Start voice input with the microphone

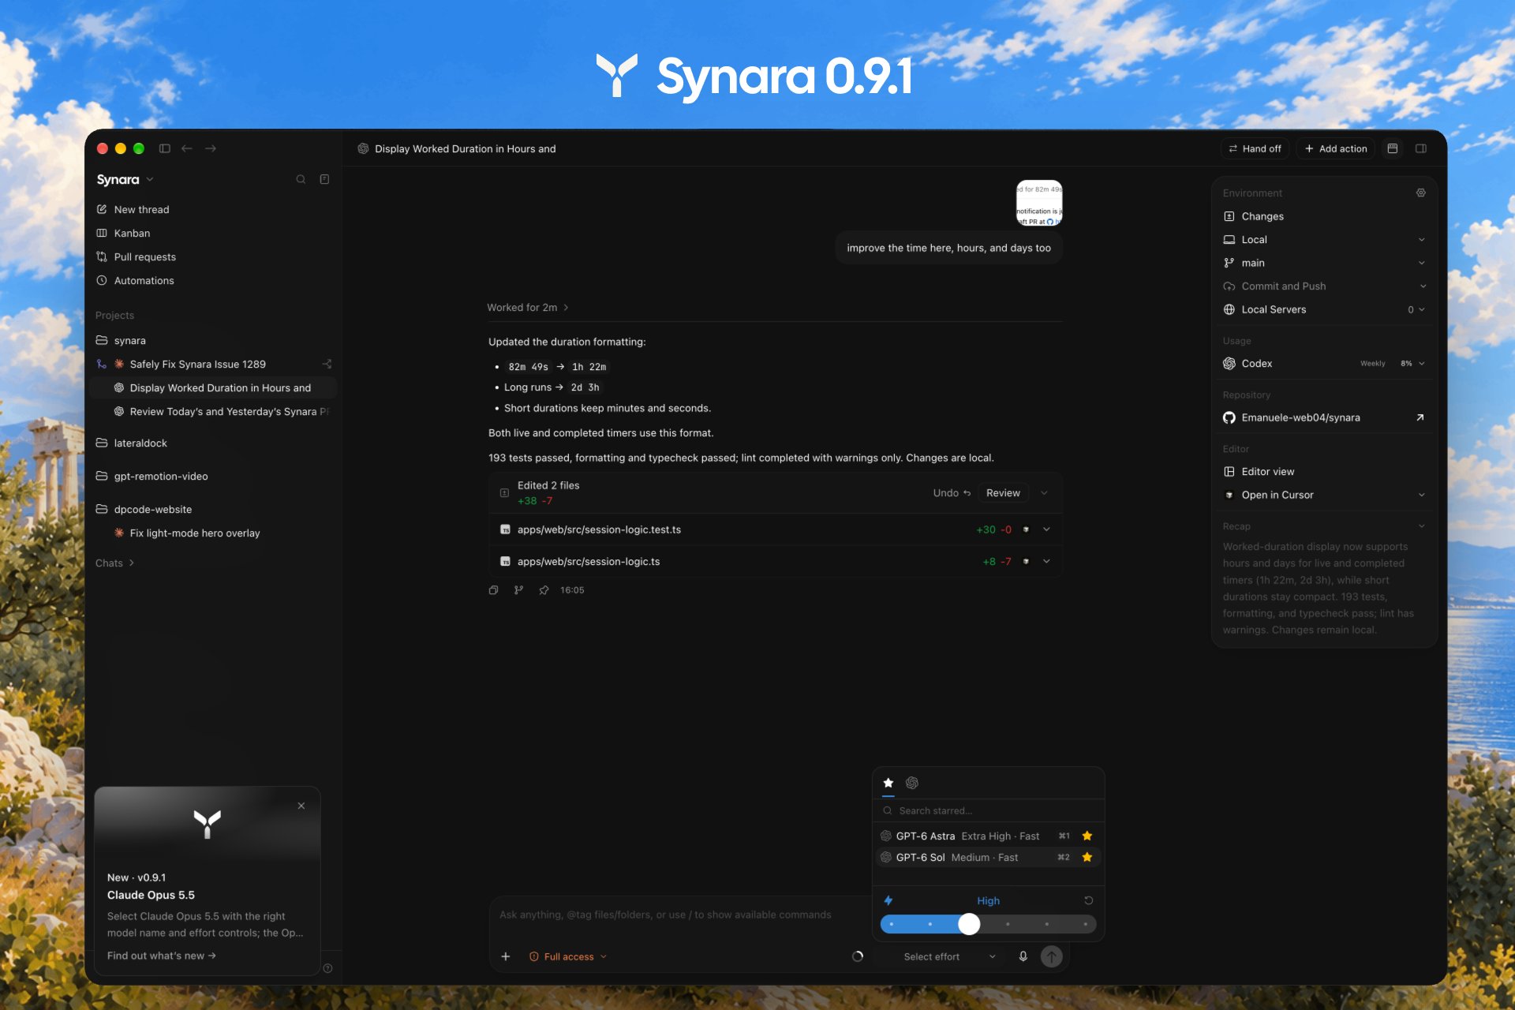pyautogui.click(x=1023, y=956)
